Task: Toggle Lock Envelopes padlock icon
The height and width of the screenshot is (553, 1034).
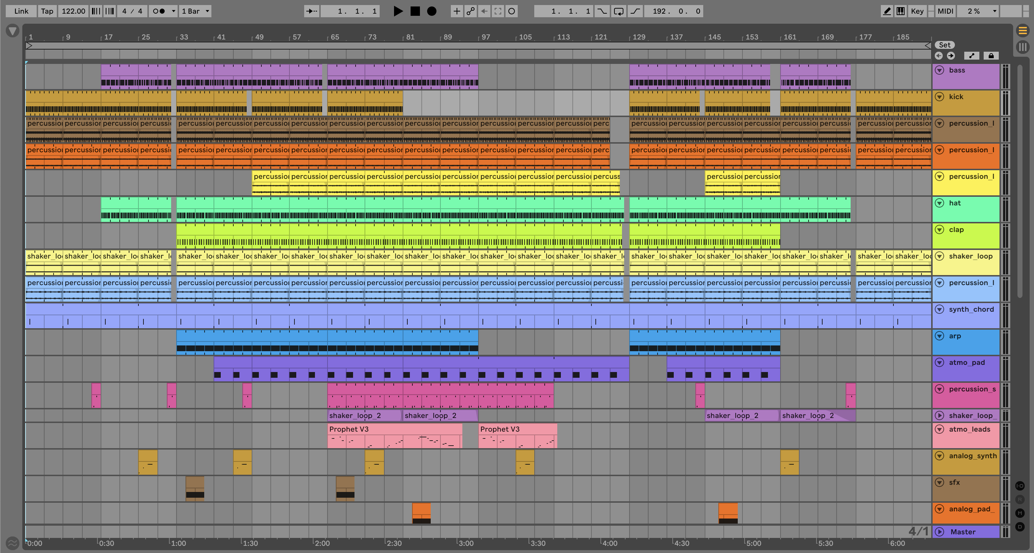Action: [990, 56]
